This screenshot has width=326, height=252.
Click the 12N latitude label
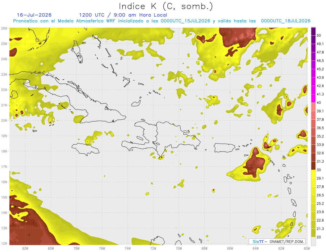tap(4, 244)
